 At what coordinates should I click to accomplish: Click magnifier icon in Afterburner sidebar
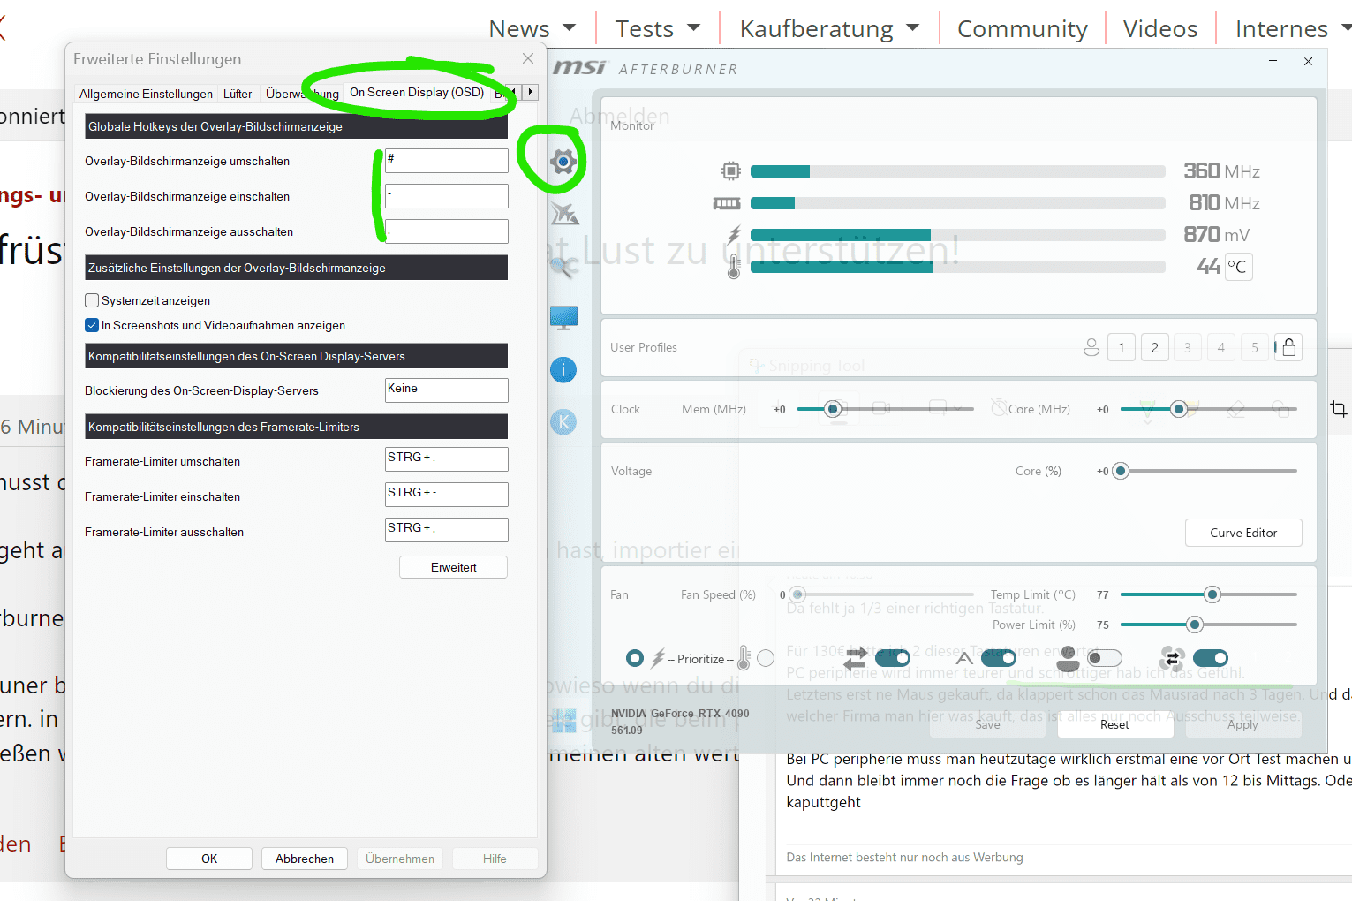click(563, 266)
